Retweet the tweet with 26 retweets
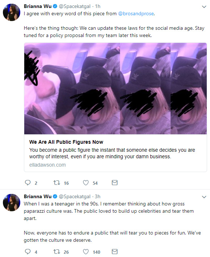The height and width of the screenshot is (257, 210). [57, 252]
